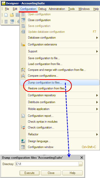Image resolution: width=100 pixels, height=178 pixels.
Task: Click the Design language globe ABC icon
Action: click(23, 141)
